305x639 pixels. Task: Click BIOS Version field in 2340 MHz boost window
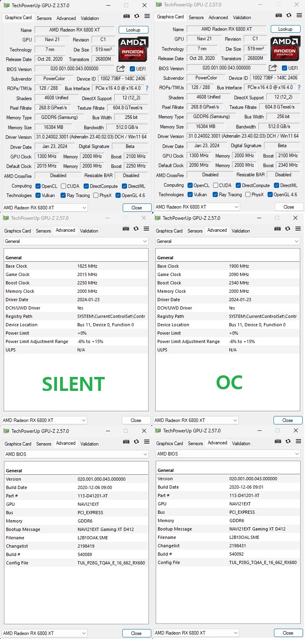click(x=227, y=68)
